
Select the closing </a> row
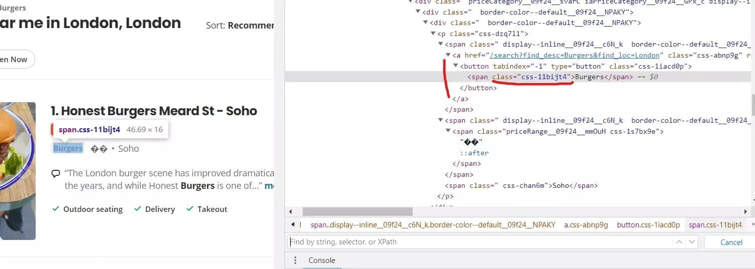pyautogui.click(x=460, y=99)
